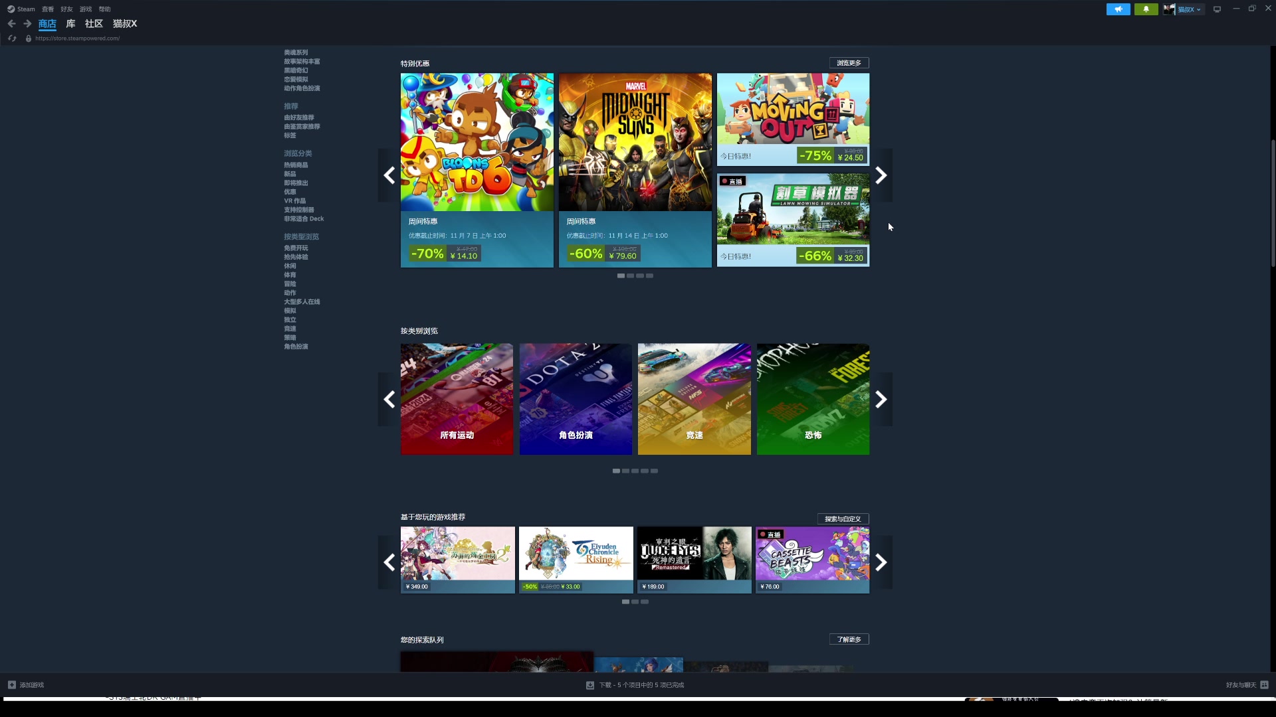Switch to Big Picture mode monitor icon
The image size is (1276, 717).
[x=1217, y=9]
